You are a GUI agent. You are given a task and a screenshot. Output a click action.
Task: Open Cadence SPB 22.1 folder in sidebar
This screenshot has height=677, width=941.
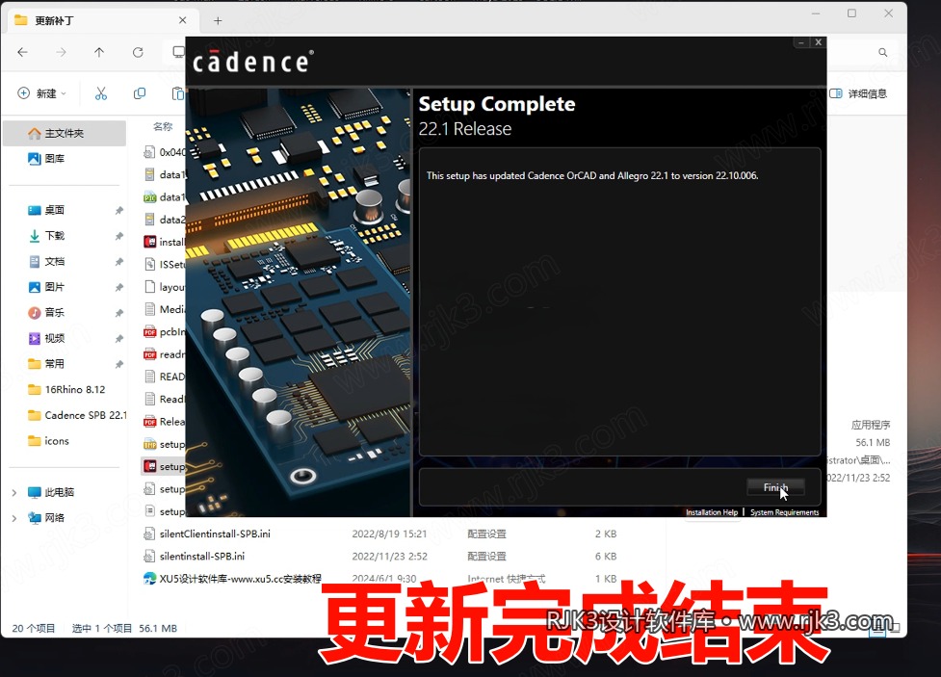77,415
